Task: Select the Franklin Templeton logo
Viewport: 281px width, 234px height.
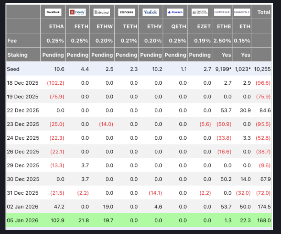Action: 200,12
